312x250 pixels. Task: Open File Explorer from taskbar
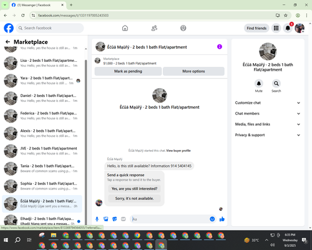54,236
